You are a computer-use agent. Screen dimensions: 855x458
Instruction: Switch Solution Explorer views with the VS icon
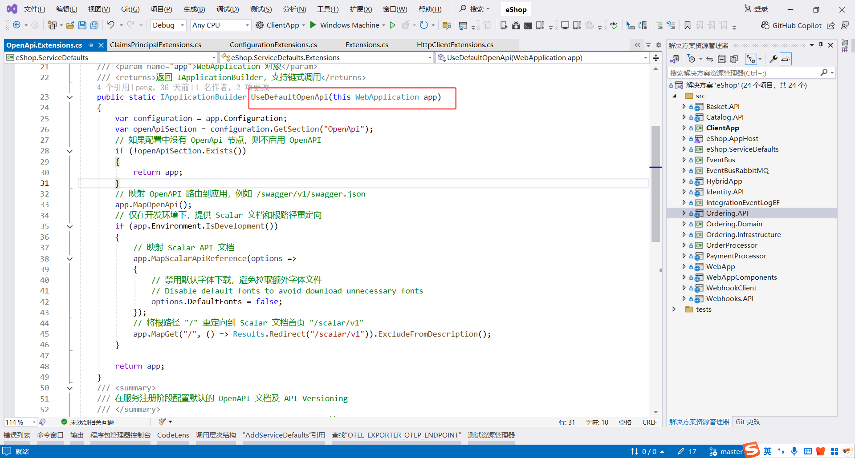[675, 59]
